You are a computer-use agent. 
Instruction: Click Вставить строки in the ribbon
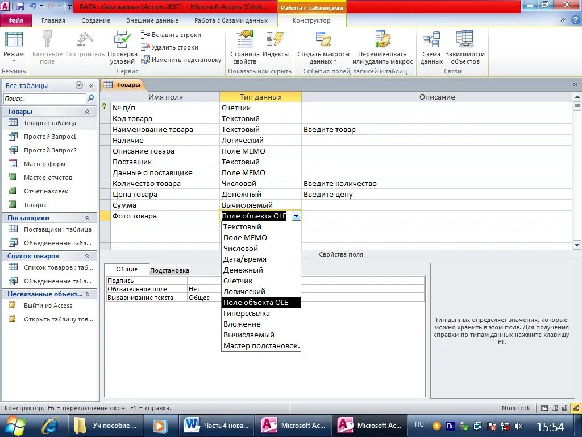171,35
